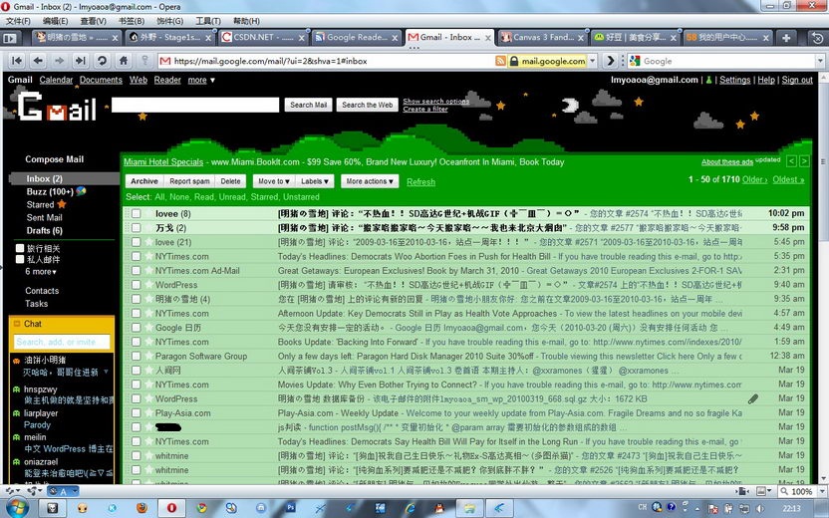Image resolution: width=829 pixels, height=518 pixels.
Task: Open the Home page button
Action: tap(124, 61)
